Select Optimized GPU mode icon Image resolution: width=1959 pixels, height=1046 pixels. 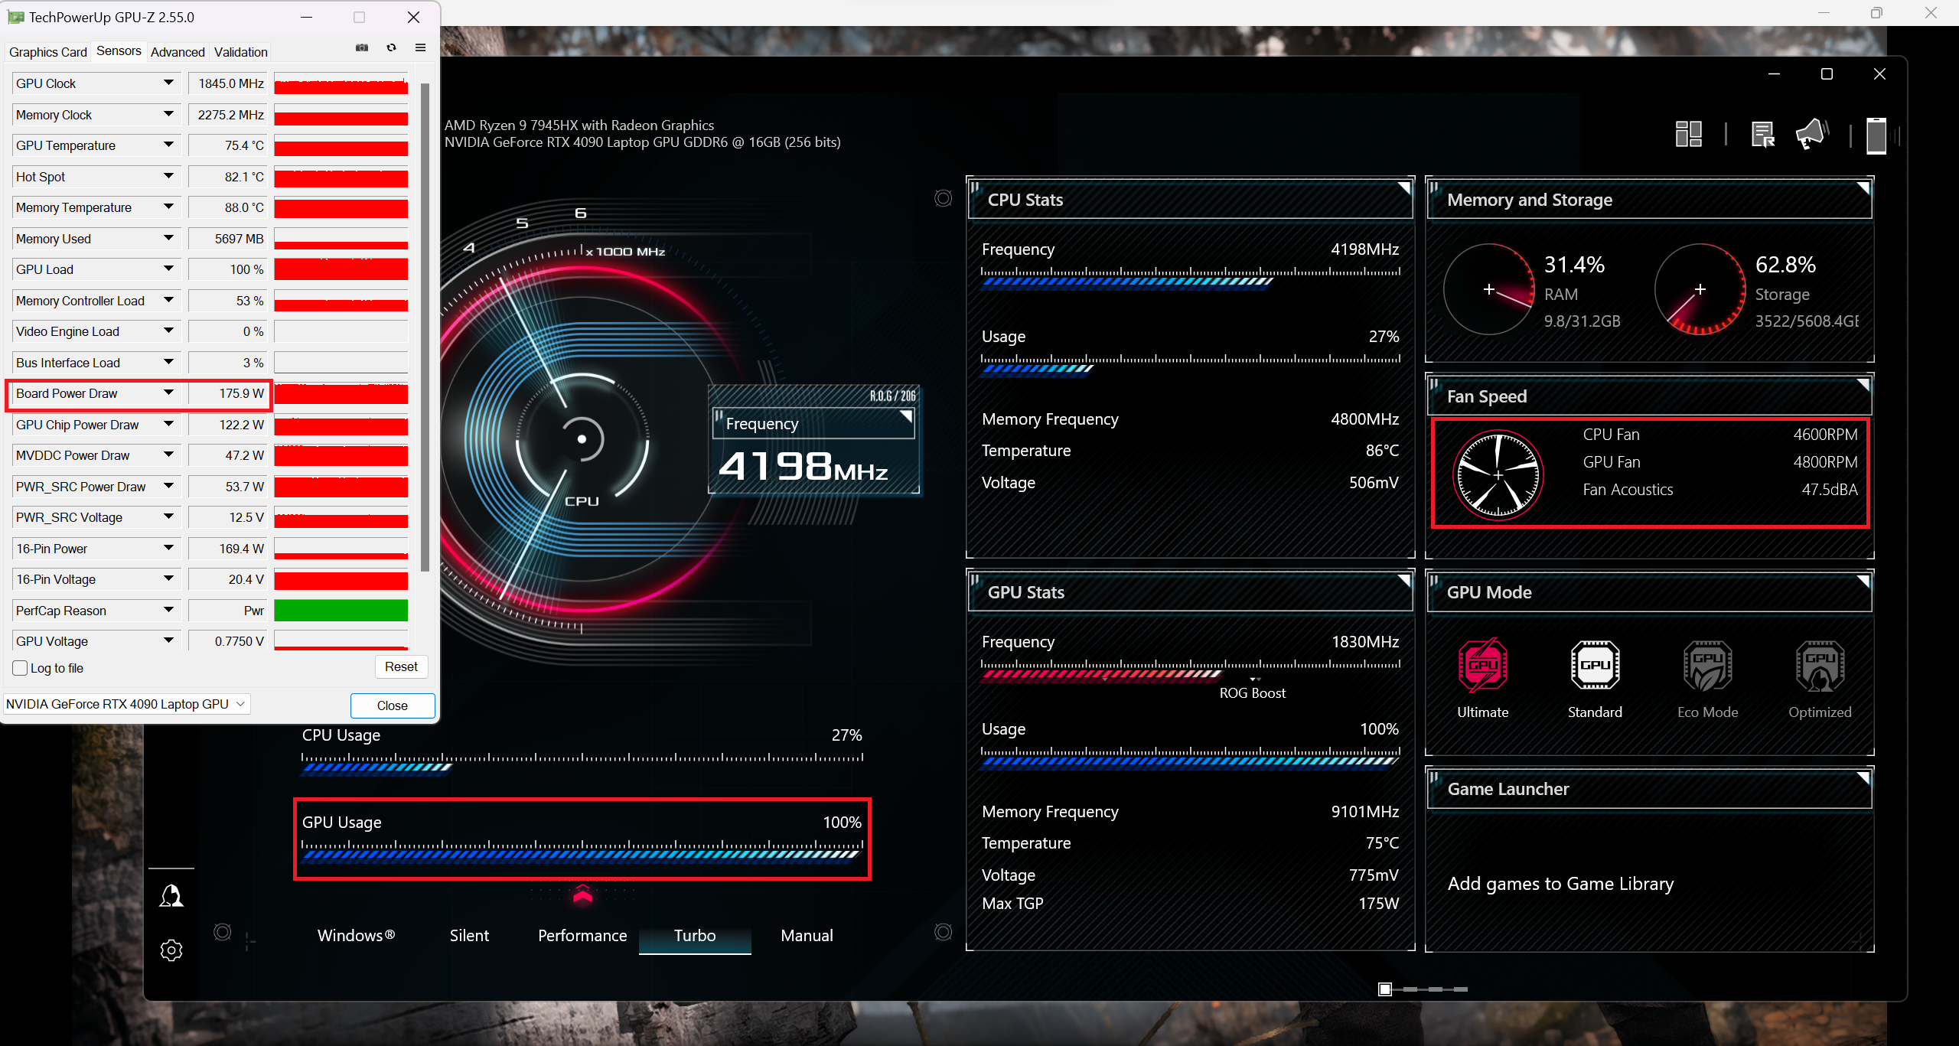[x=1820, y=665]
